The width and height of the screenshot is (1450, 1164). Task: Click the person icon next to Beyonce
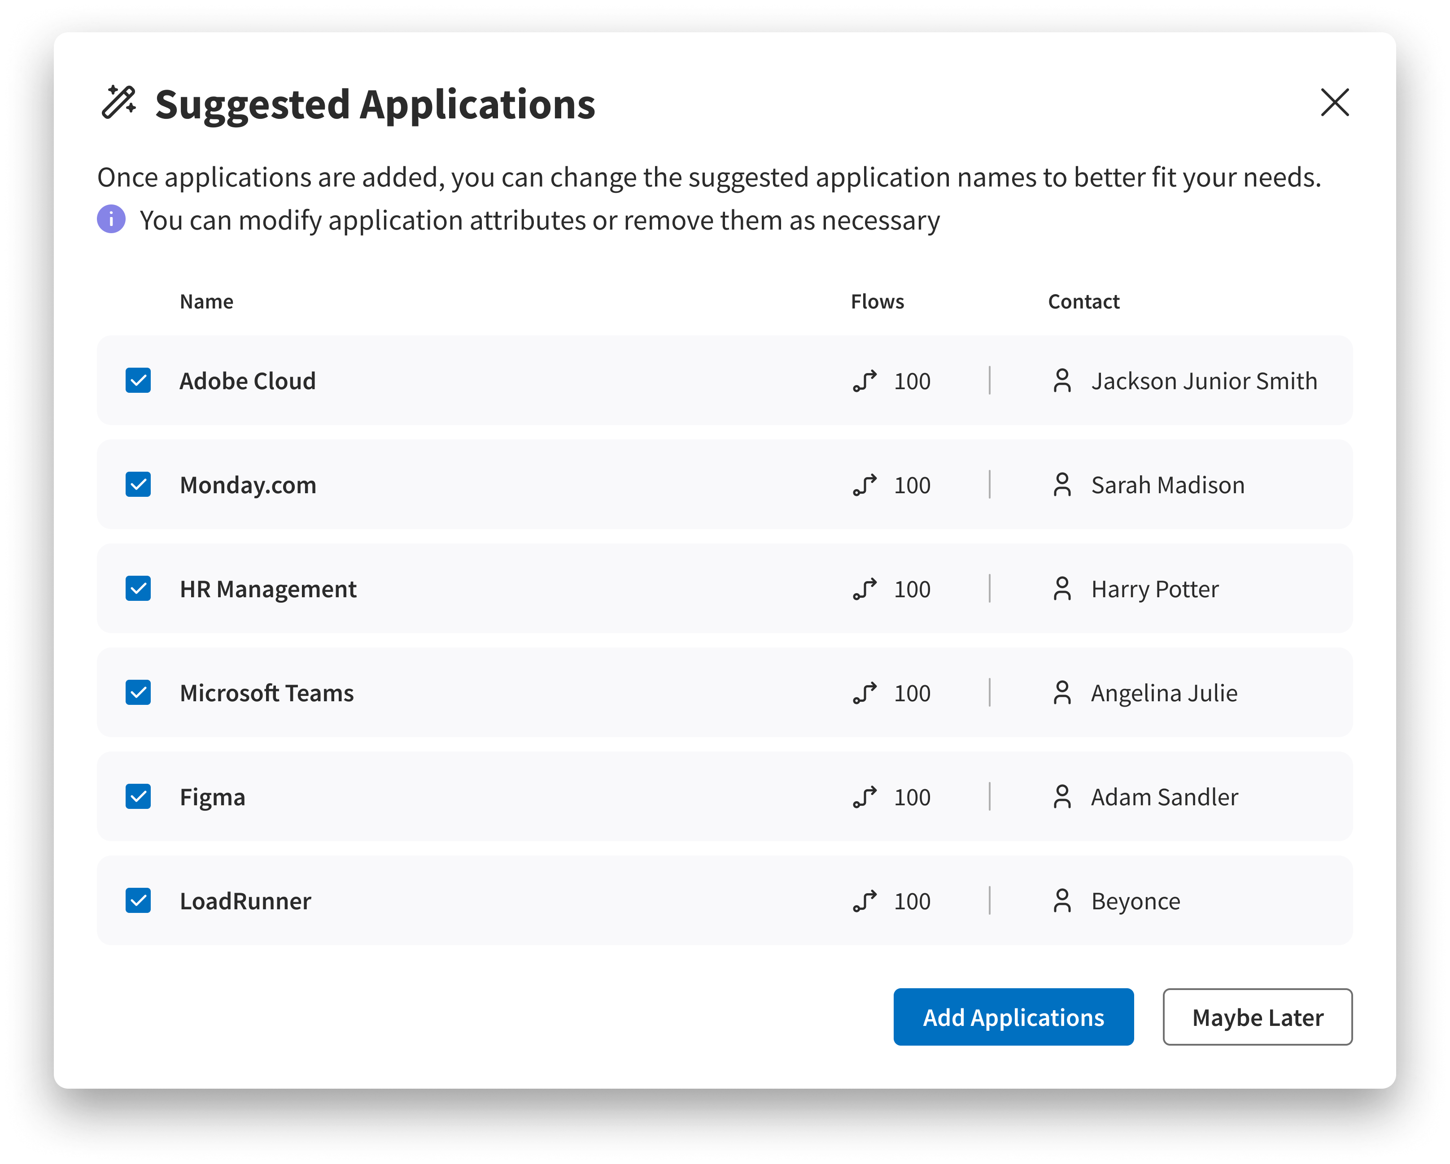[1062, 900]
